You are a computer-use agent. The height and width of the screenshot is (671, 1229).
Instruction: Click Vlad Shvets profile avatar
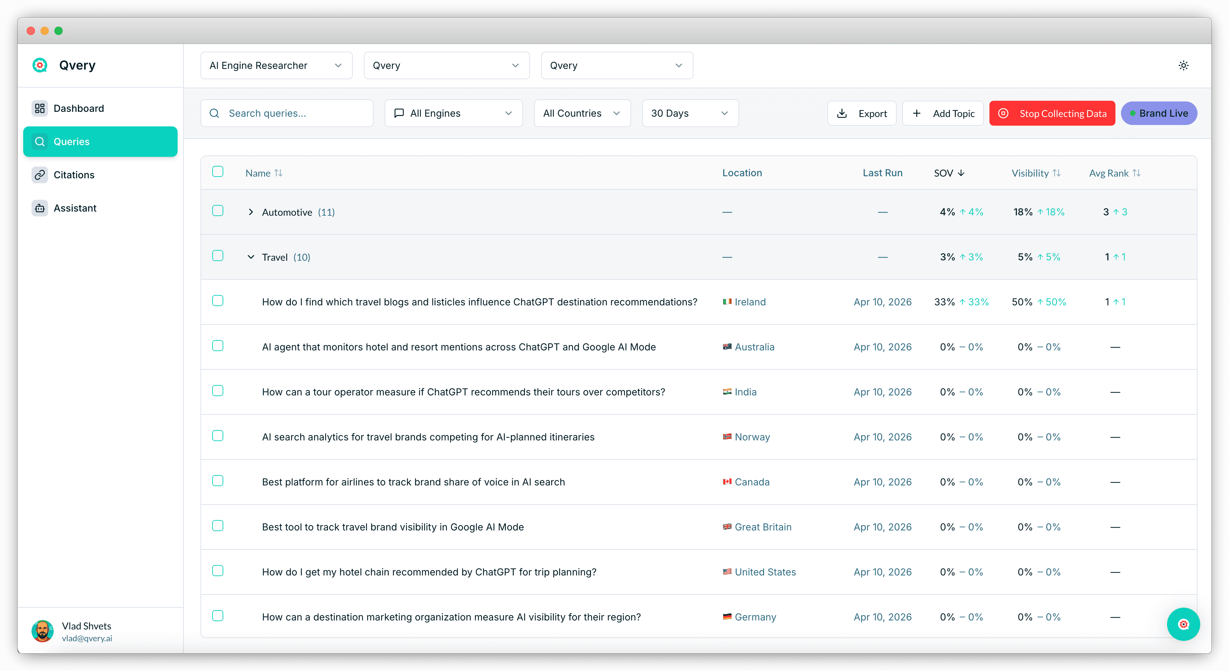tap(43, 631)
